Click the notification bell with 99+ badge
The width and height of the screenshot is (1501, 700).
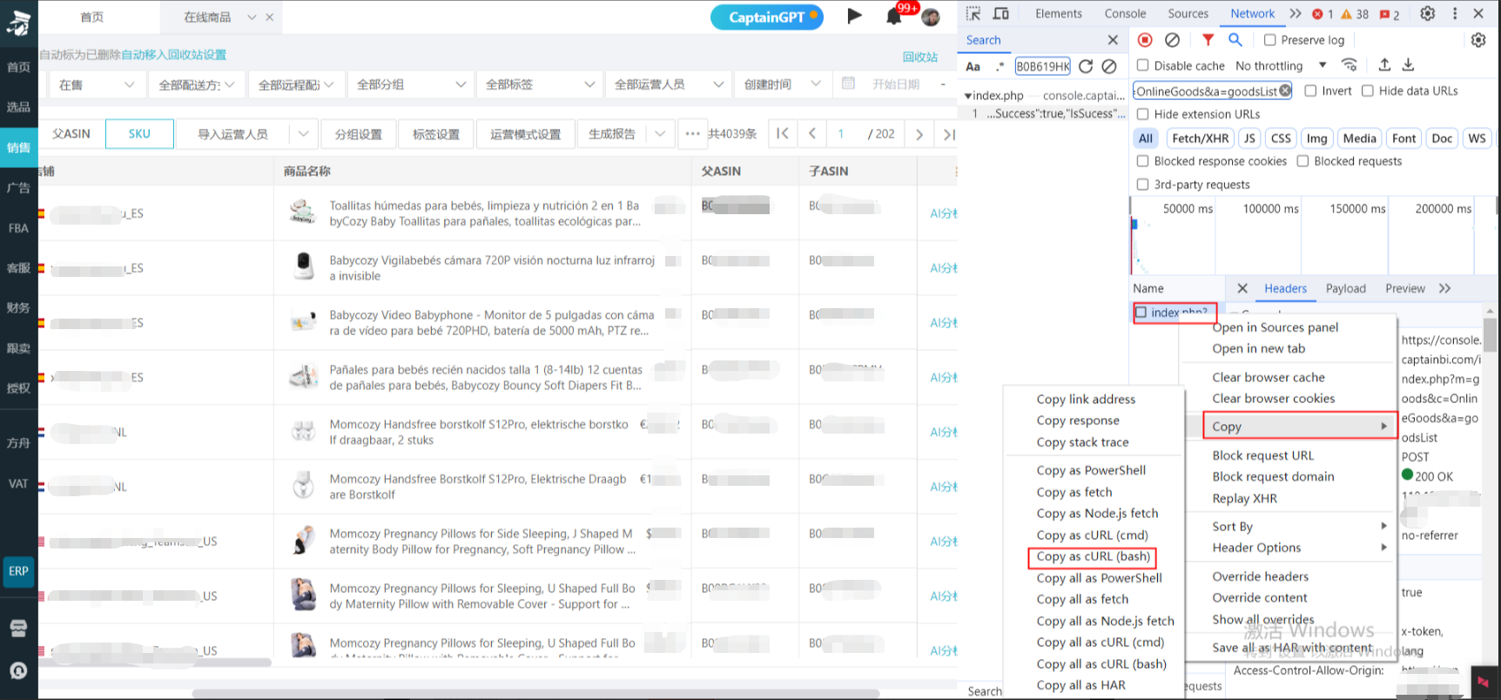[894, 17]
